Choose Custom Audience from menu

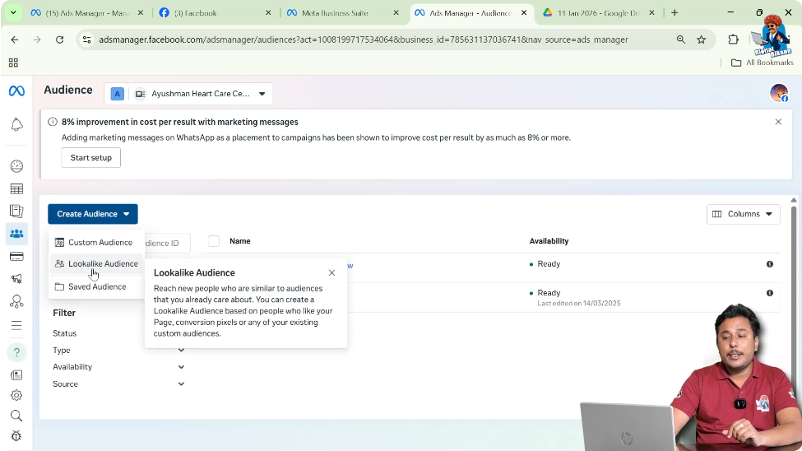(x=96, y=243)
